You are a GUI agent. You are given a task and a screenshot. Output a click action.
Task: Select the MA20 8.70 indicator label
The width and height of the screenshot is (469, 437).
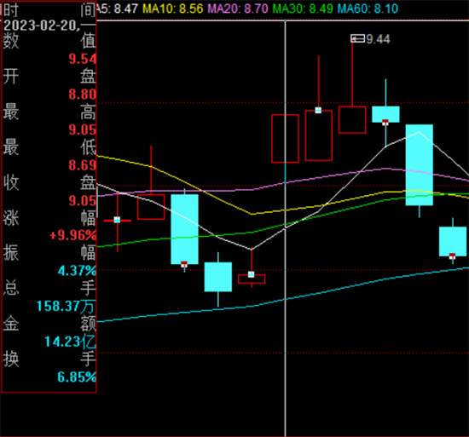(238, 9)
